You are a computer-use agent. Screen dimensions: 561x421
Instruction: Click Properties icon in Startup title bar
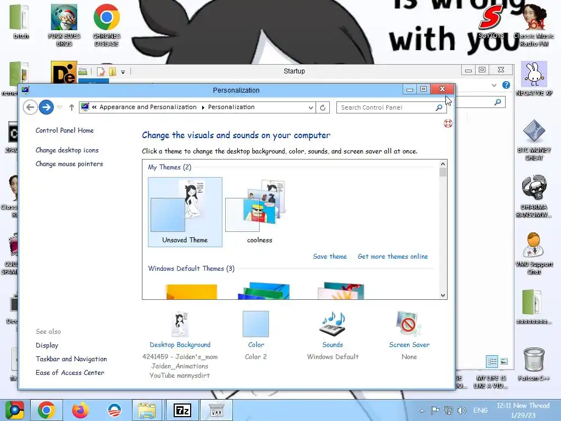click(101, 72)
